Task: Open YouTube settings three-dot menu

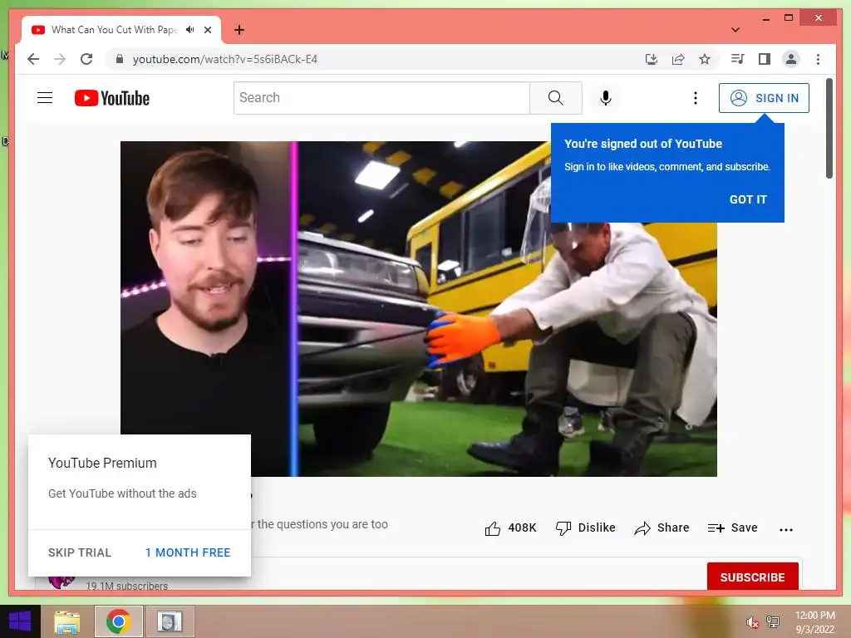Action: (x=696, y=98)
